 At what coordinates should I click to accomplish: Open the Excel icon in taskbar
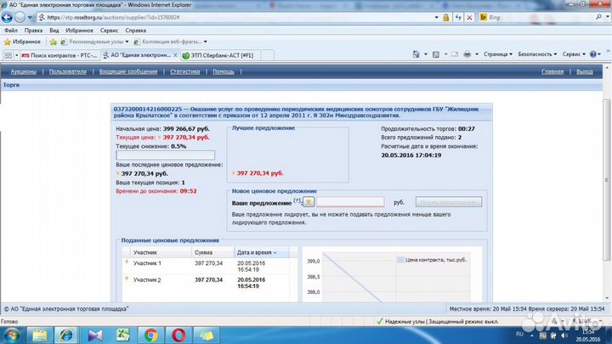tap(122, 335)
